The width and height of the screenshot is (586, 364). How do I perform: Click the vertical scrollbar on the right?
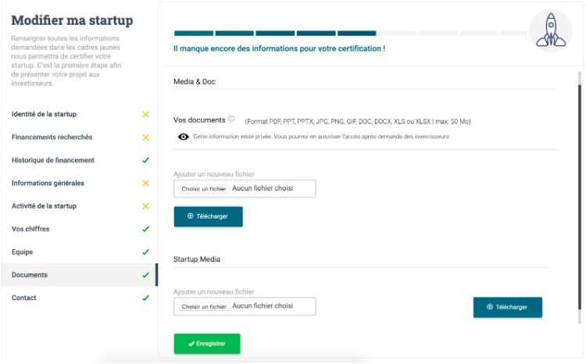point(580,197)
